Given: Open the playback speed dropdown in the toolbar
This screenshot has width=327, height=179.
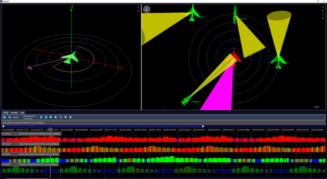Looking at the screenshot, I should (x=17, y=117).
